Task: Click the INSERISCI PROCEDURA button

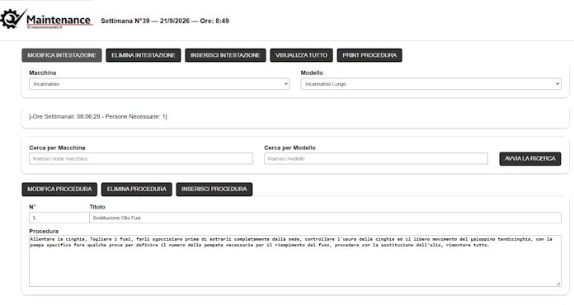Action: pyautogui.click(x=214, y=189)
